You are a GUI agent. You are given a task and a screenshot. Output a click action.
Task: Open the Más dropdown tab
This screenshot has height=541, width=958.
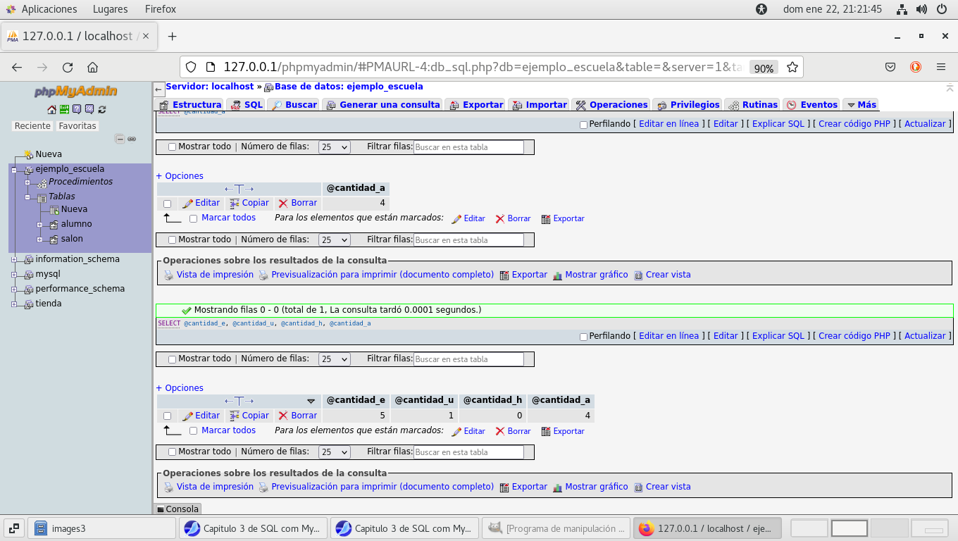861,105
